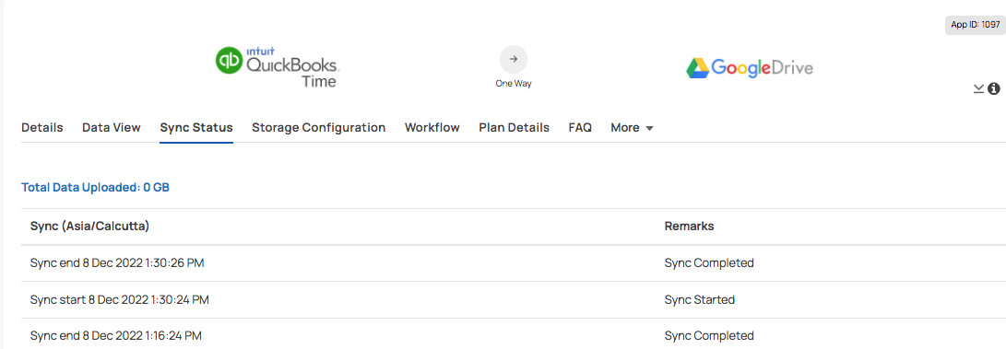The height and width of the screenshot is (349, 1006).
Task: Select row Sync end 8 Dec 2022 1:16:24 PM
Action: (x=514, y=335)
